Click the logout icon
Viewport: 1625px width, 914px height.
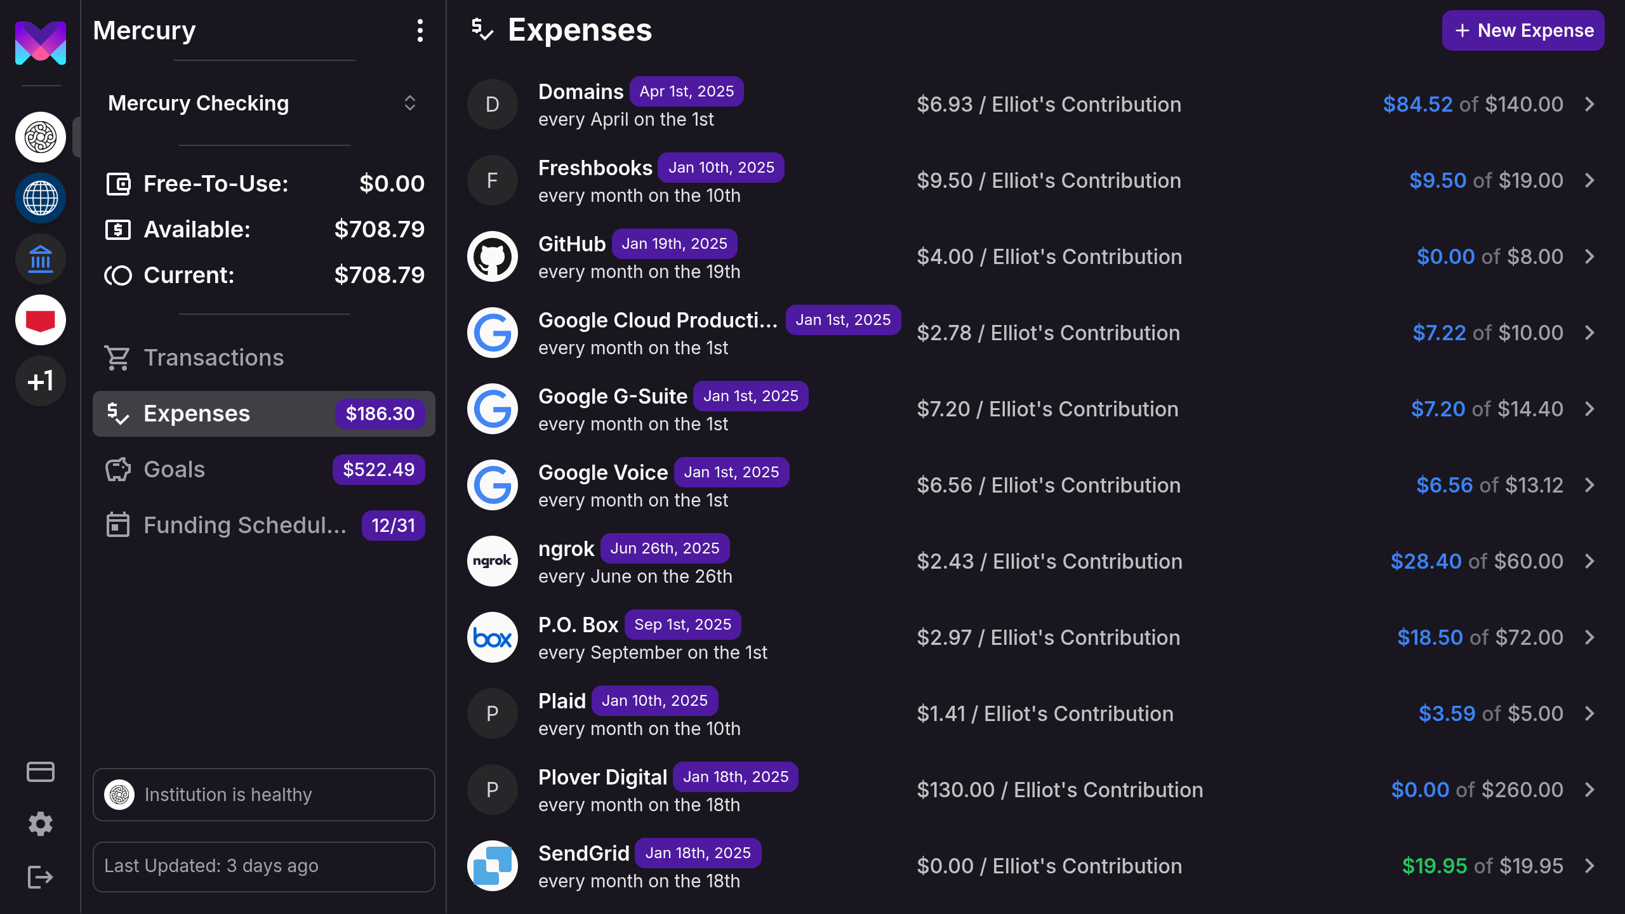(x=41, y=877)
